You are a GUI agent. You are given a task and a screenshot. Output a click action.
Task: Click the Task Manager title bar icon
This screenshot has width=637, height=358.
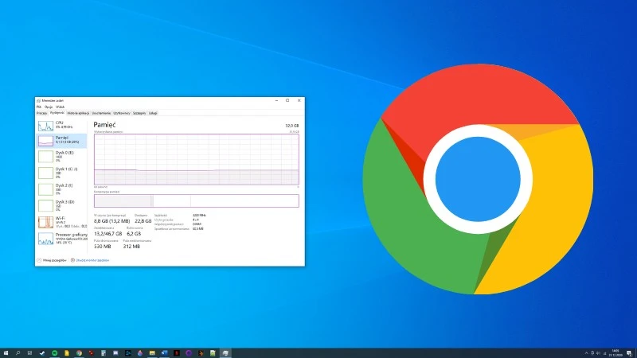point(38,101)
